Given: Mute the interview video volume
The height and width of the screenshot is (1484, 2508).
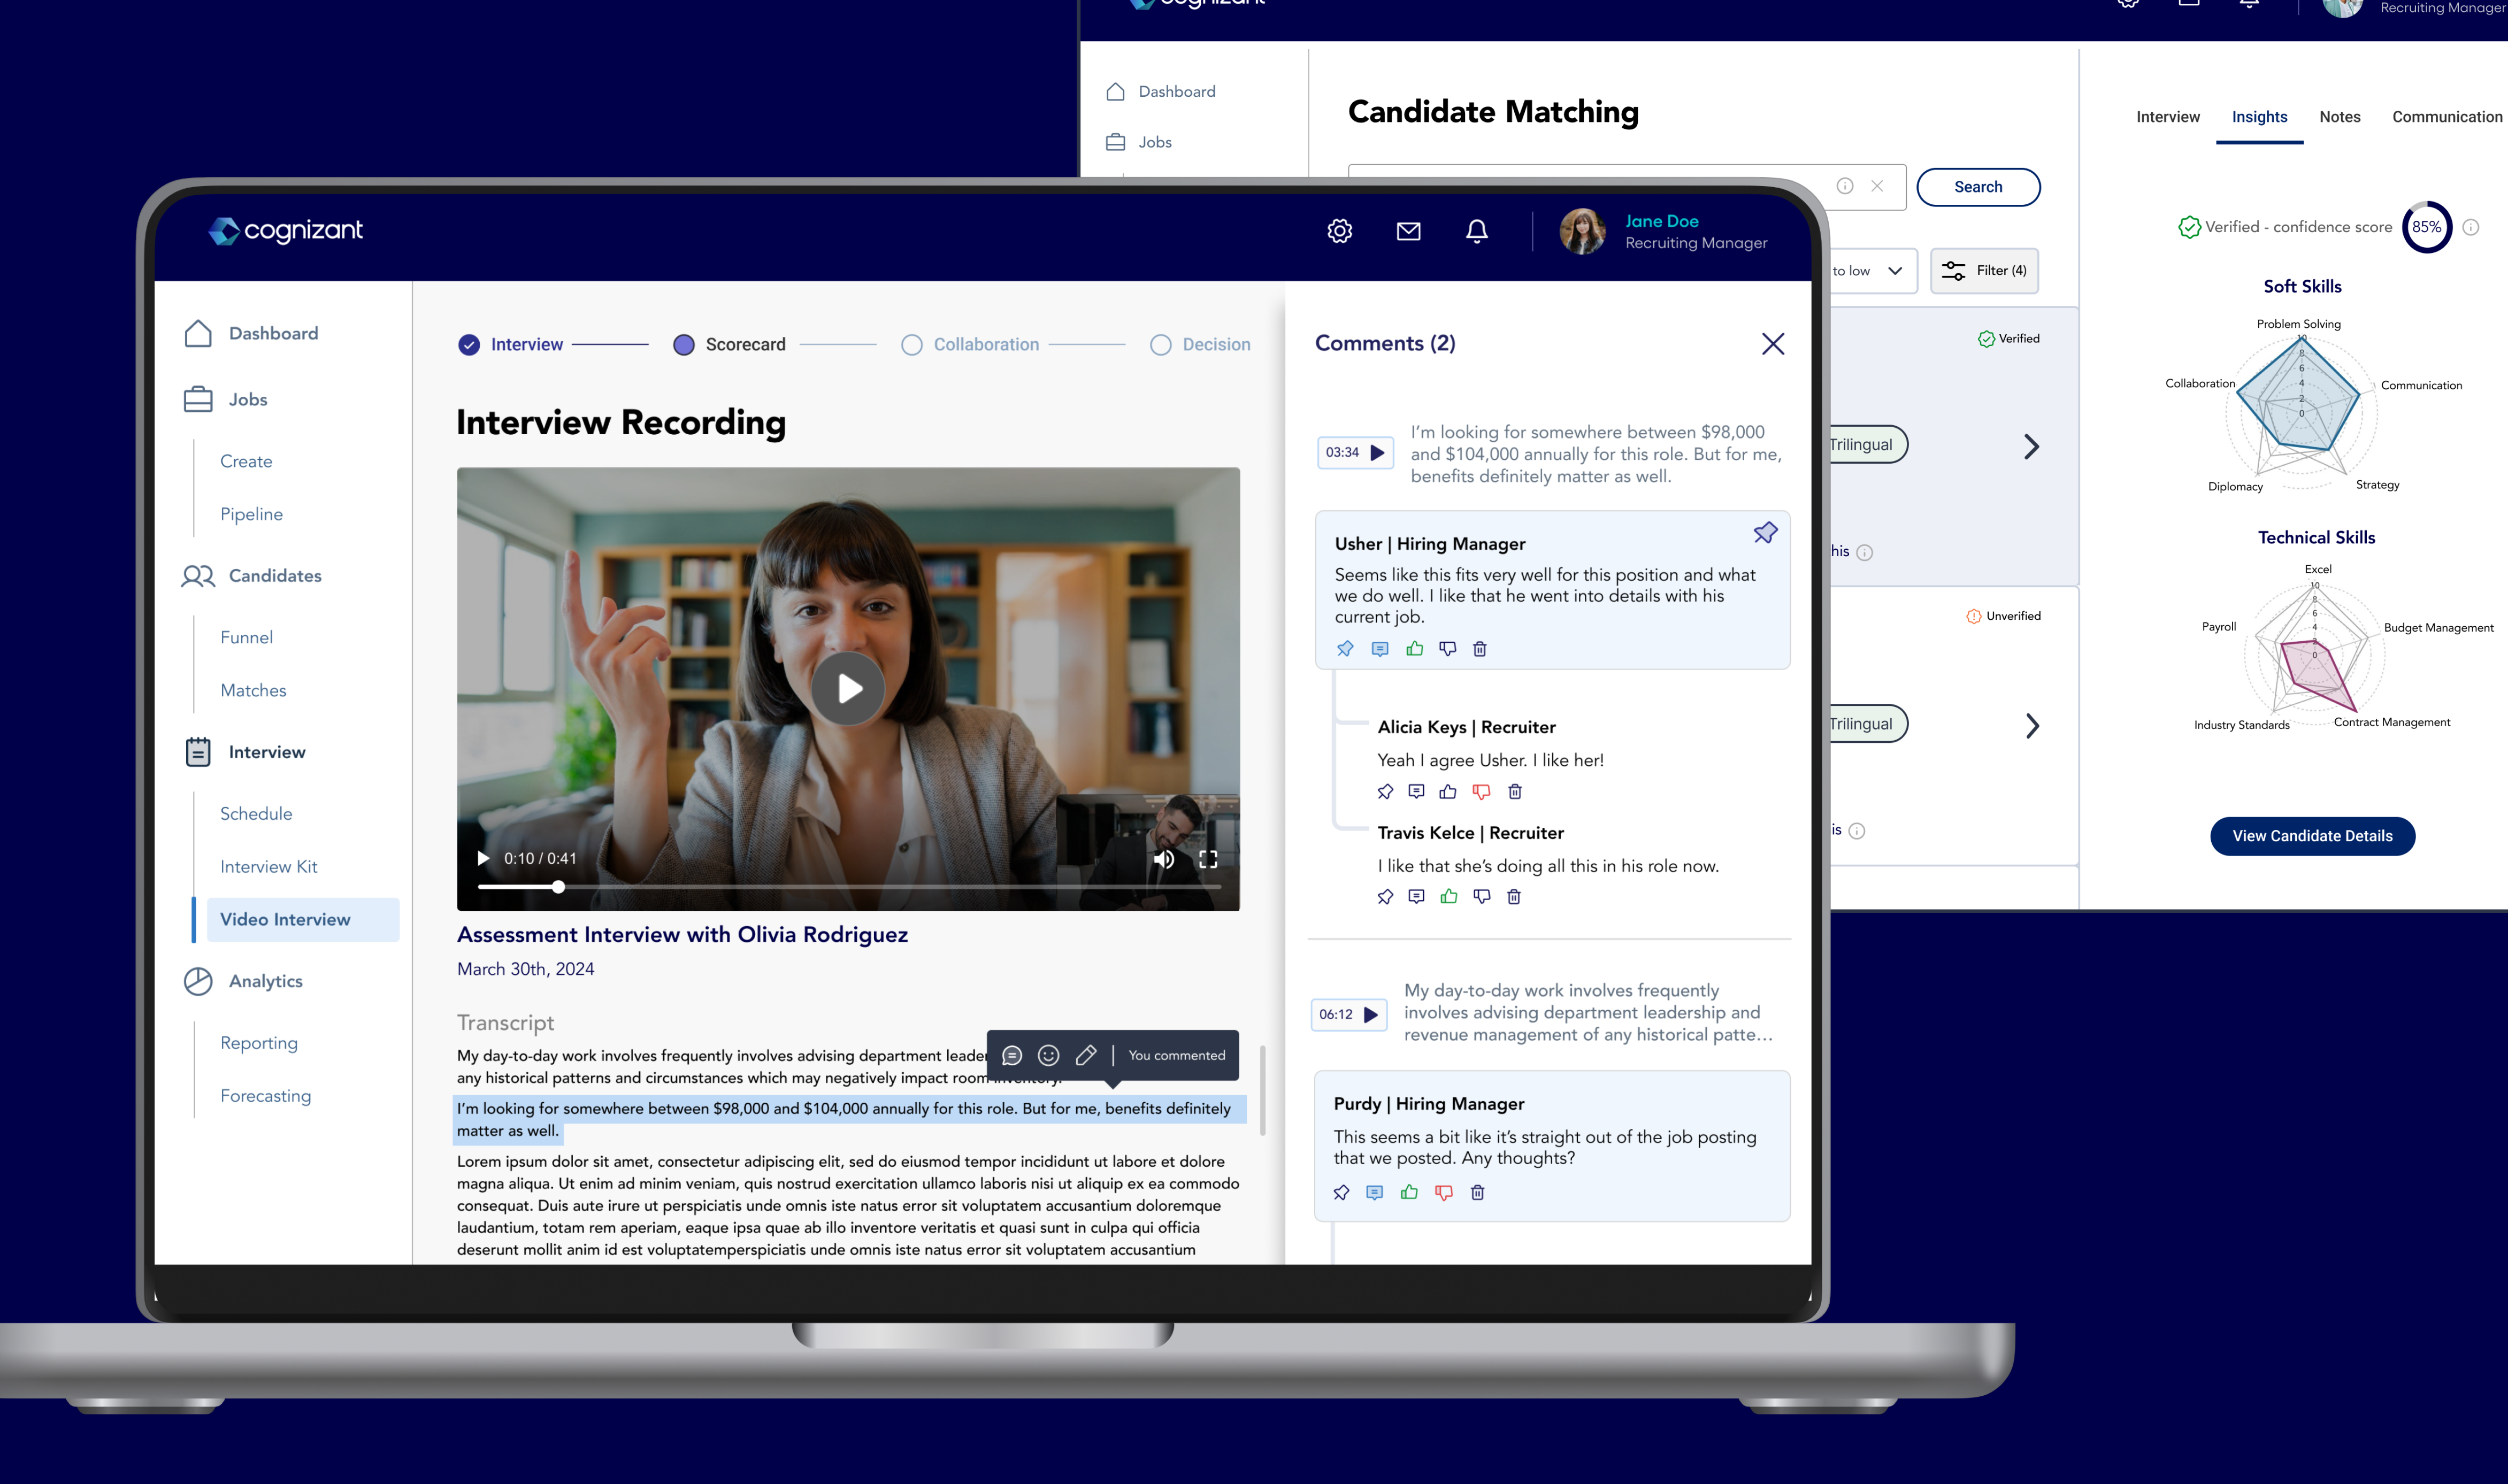Looking at the screenshot, I should click(1163, 859).
